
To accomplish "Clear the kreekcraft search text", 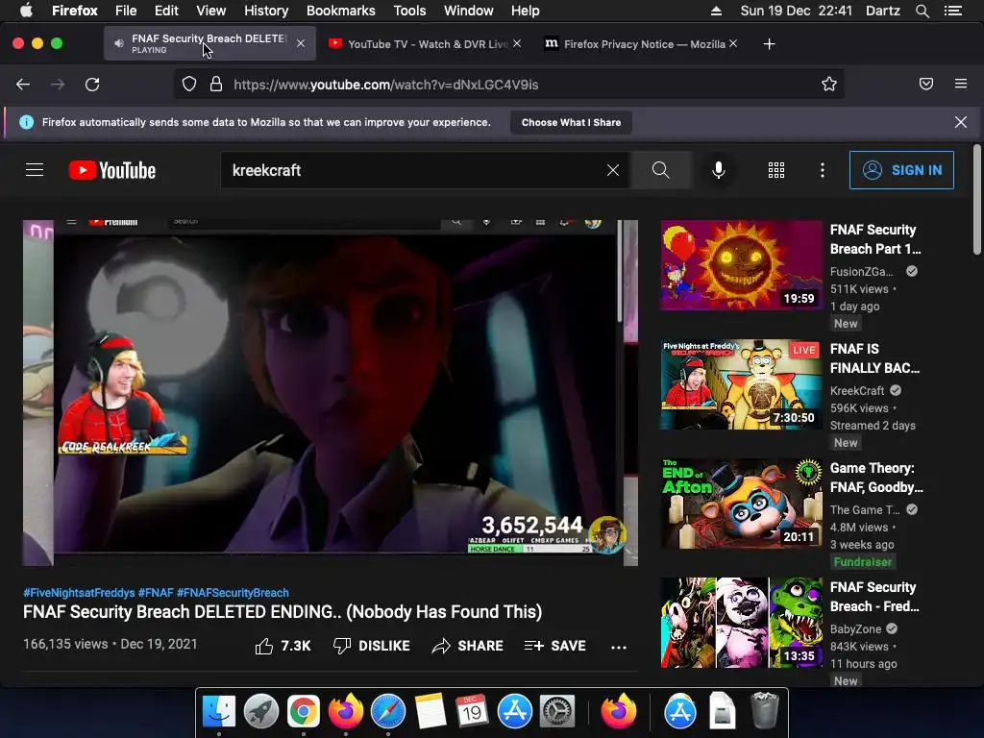I will pyautogui.click(x=612, y=170).
